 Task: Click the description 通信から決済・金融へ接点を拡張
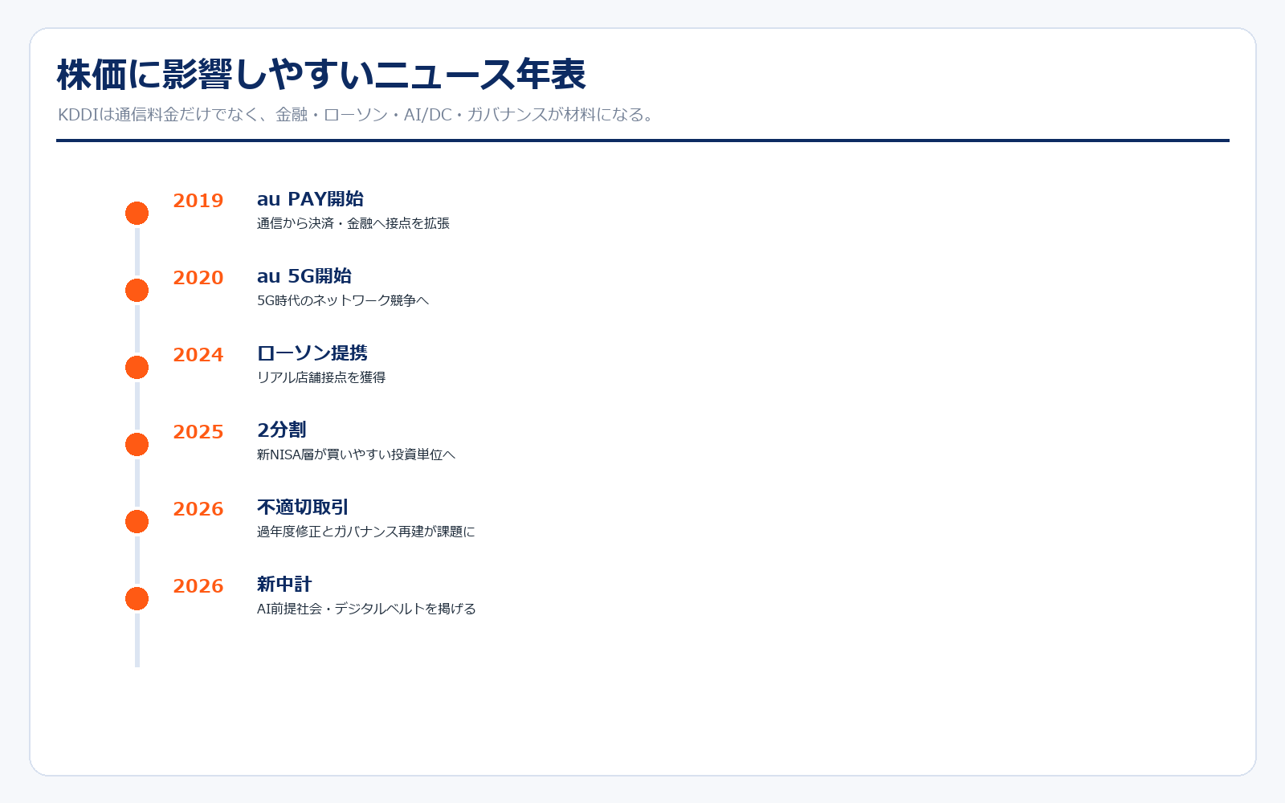(x=353, y=223)
